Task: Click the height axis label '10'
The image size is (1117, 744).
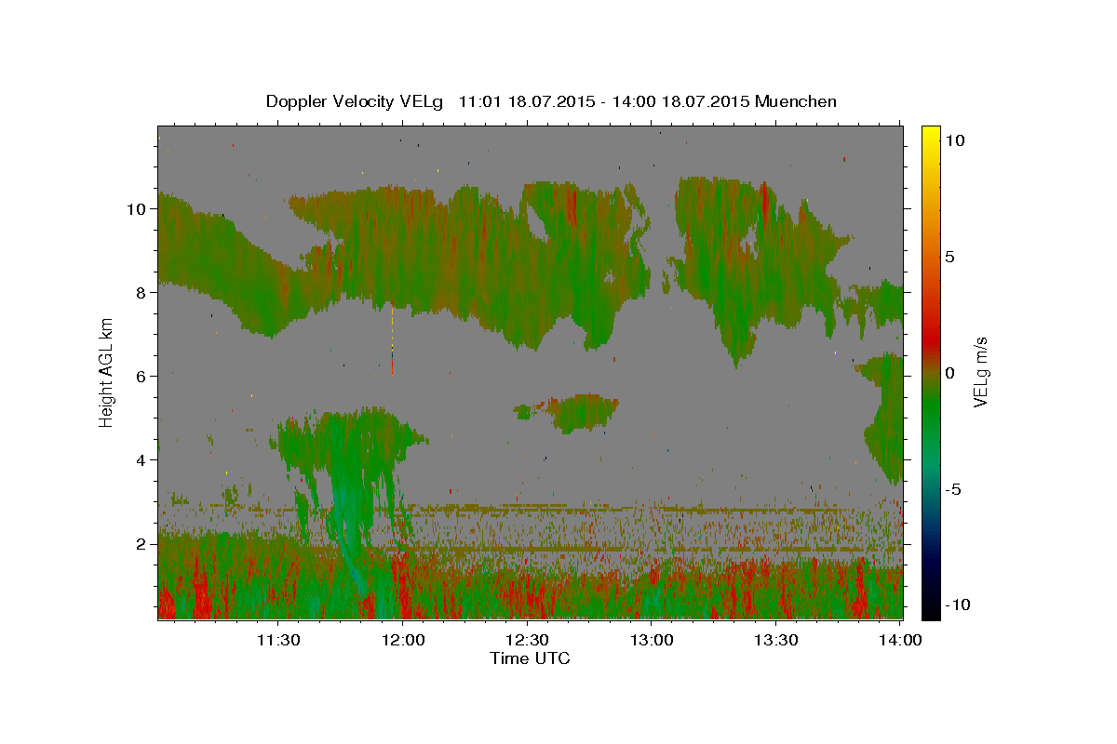Action: [x=135, y=209]
